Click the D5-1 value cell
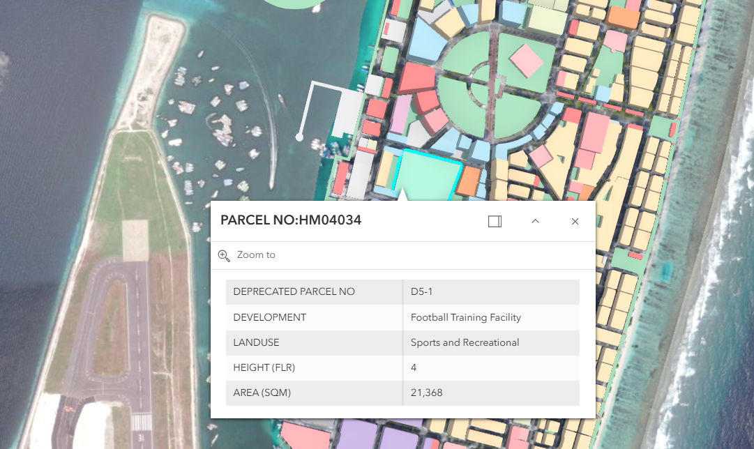754x449 pixels. 422,291
